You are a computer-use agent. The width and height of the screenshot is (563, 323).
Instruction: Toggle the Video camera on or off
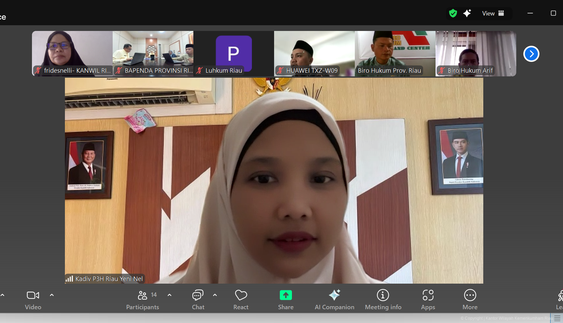coord(33,299)
